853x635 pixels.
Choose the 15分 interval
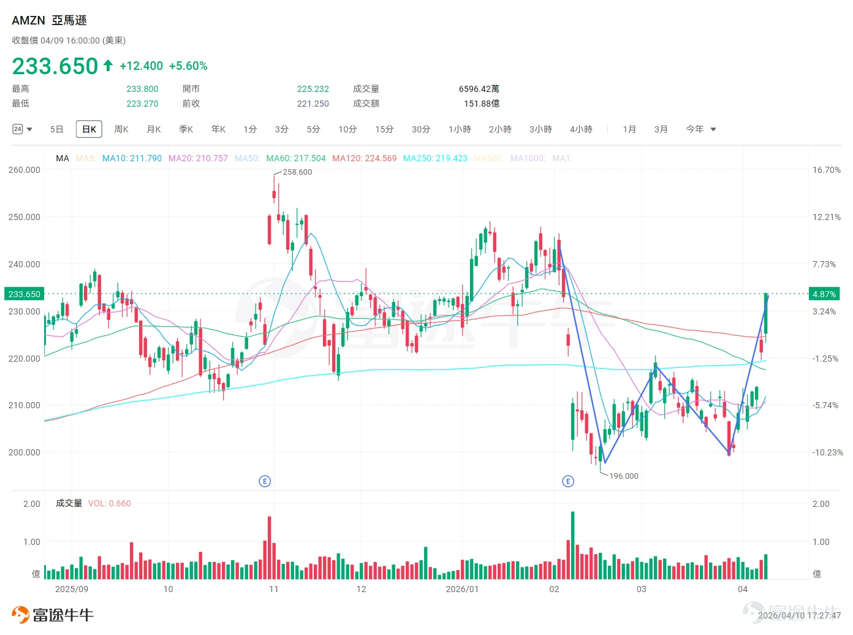click(385, 129)
